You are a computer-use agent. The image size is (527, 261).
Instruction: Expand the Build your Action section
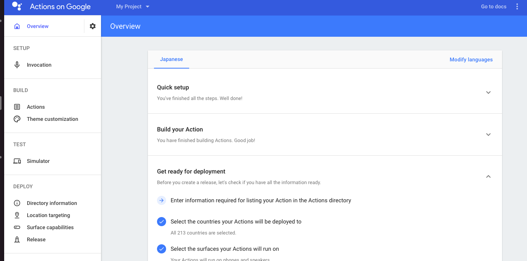[x=488, y=134]
